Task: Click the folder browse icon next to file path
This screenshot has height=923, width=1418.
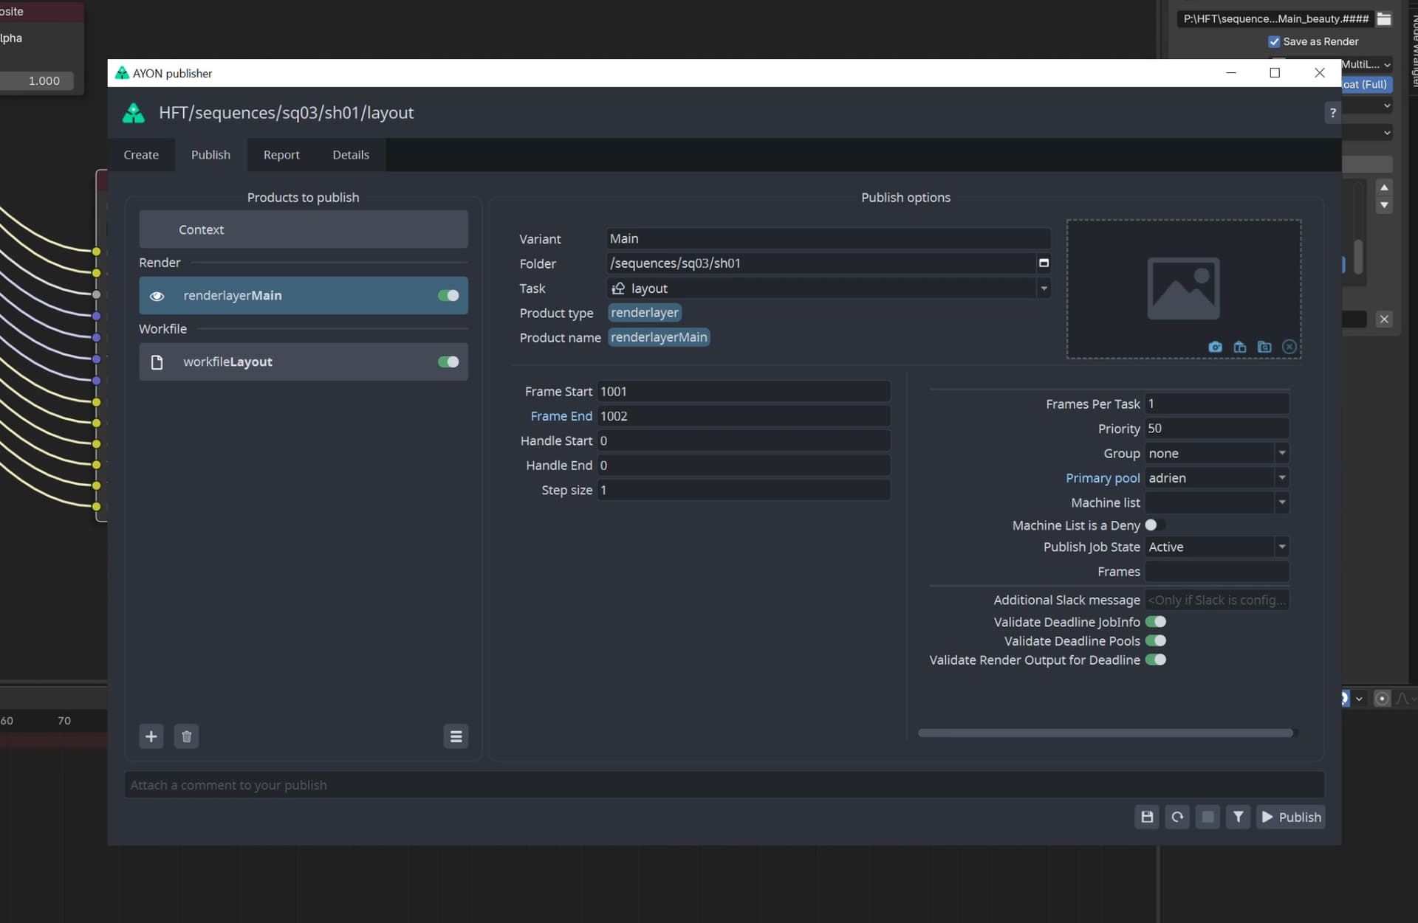Action: pos(1384,19)
